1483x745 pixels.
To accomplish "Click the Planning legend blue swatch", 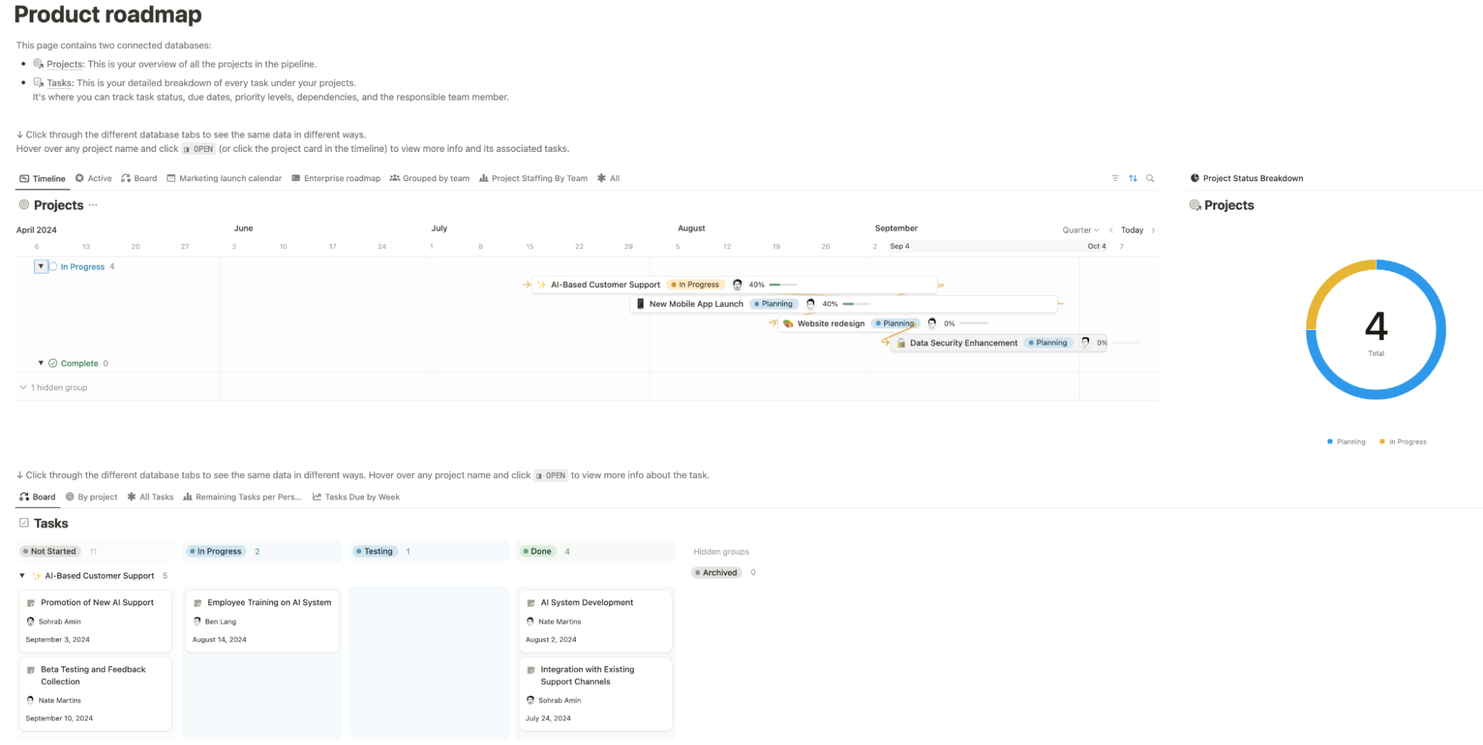I will (x=1330, y=442).
